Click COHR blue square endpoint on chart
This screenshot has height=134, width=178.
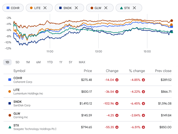[171, 27]
